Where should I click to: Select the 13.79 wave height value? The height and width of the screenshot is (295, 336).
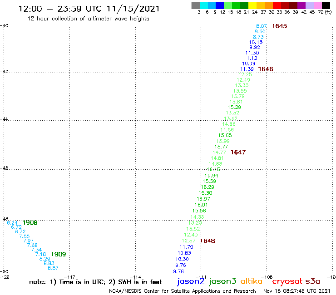tap(238, 96)
